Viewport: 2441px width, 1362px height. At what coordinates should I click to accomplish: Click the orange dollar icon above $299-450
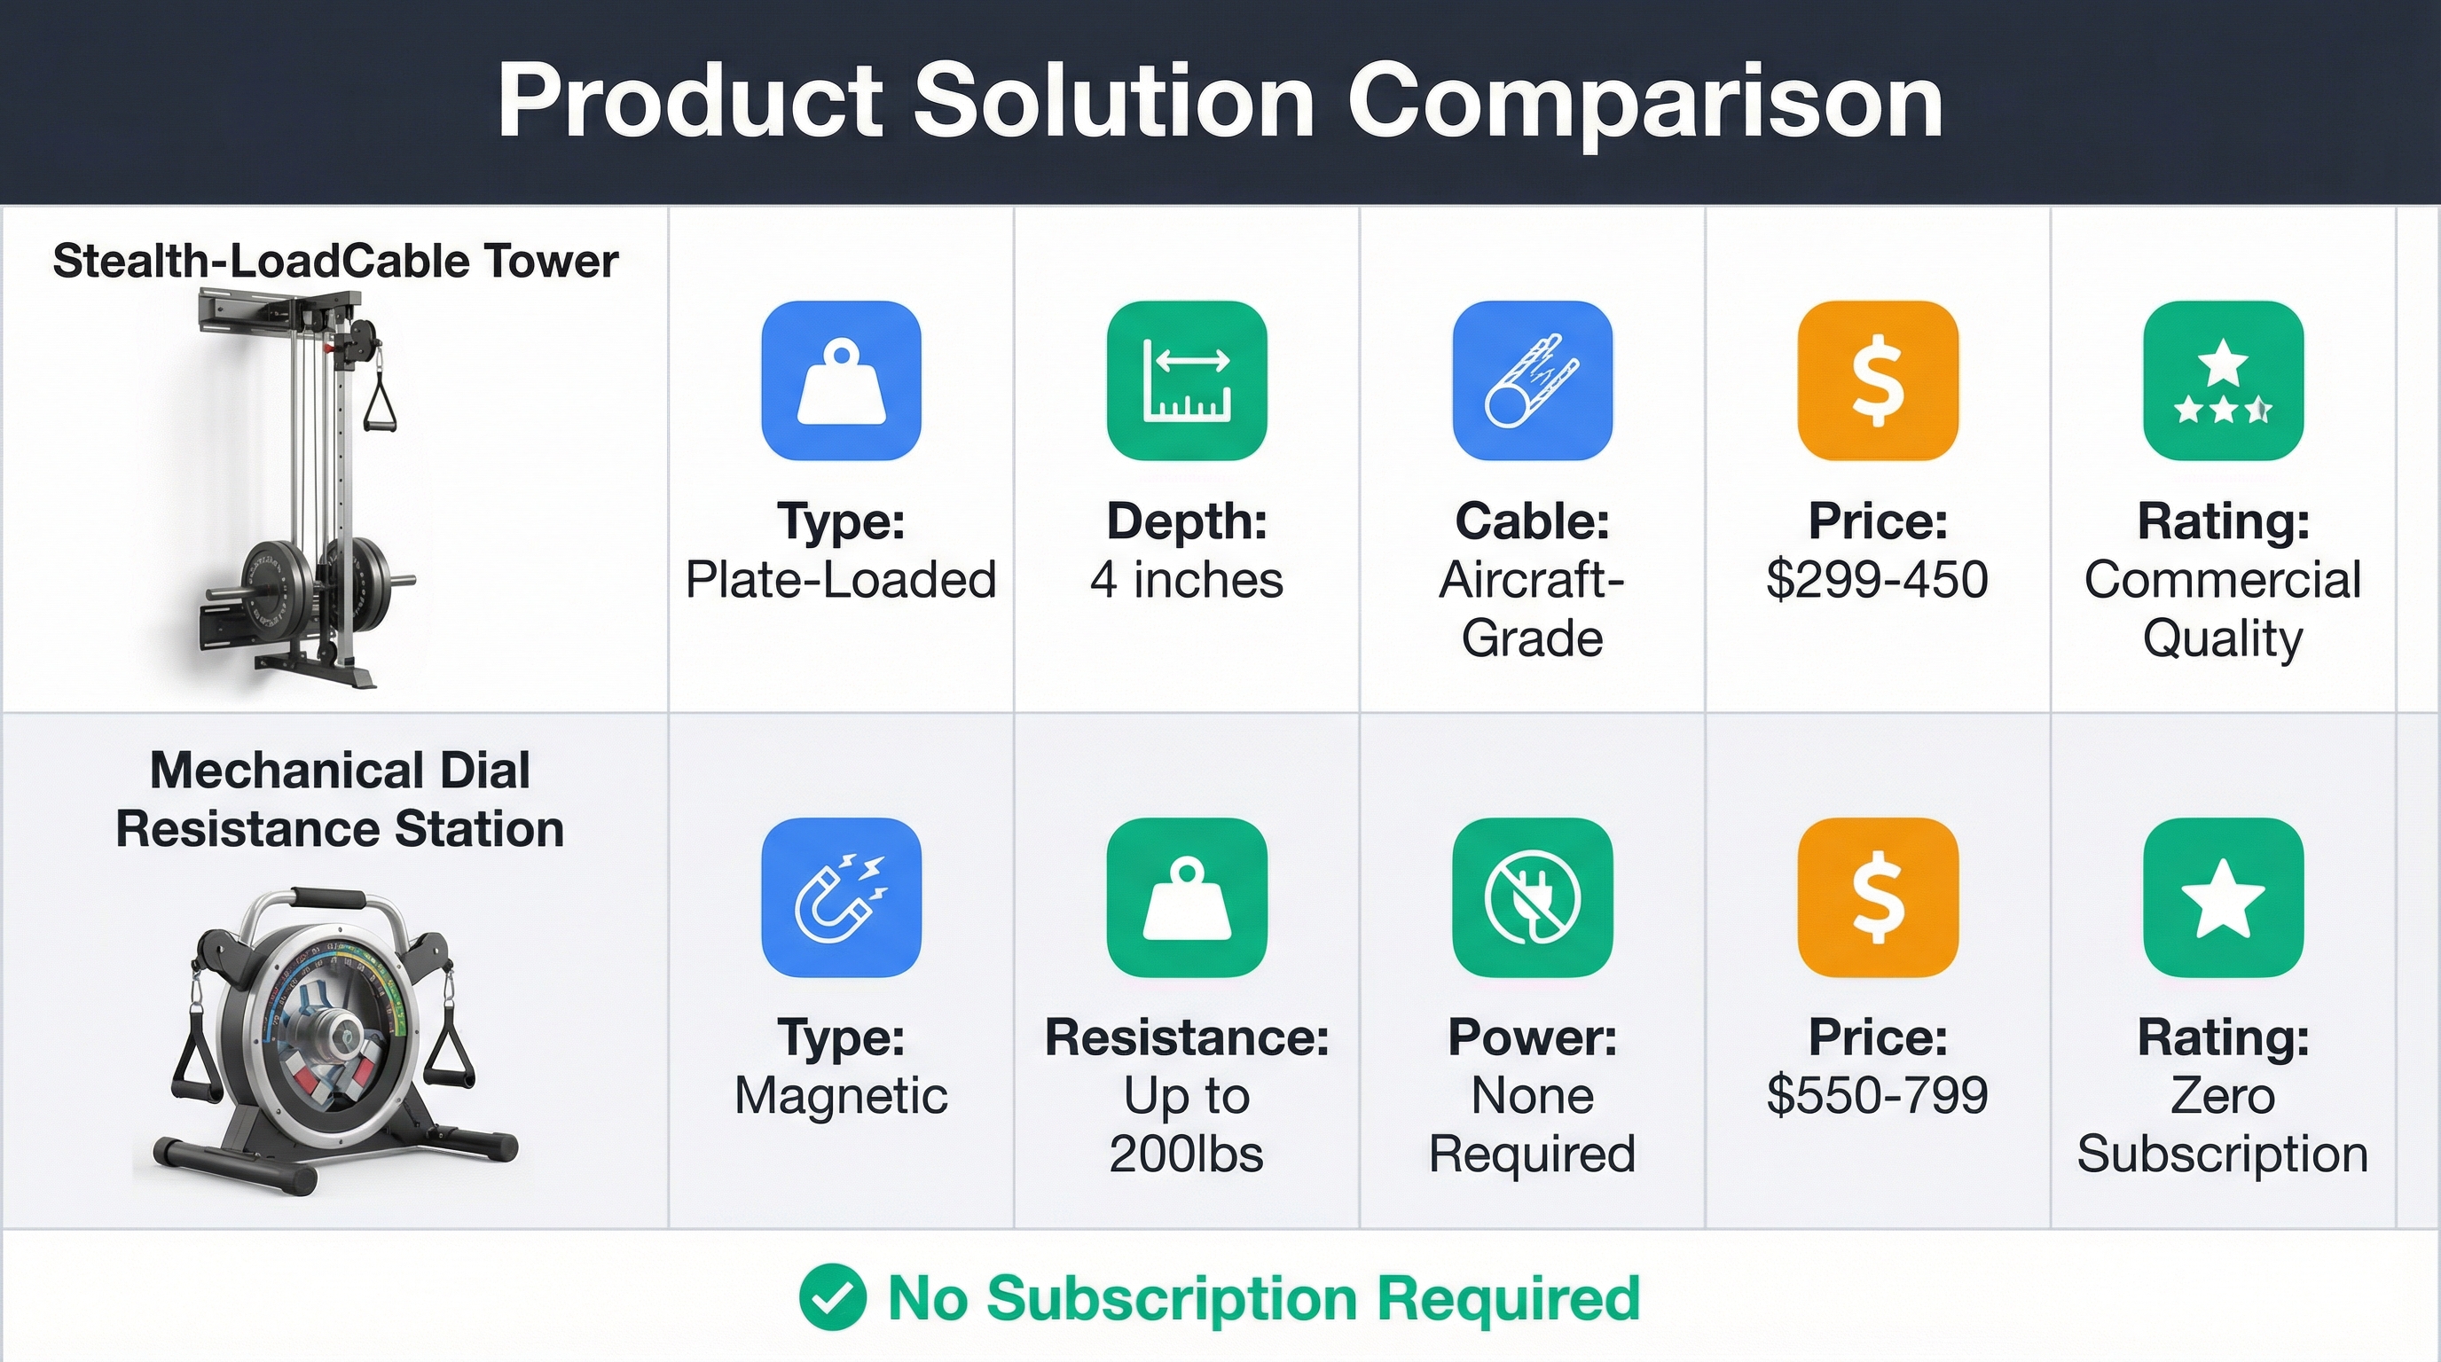coord(1877,380)
